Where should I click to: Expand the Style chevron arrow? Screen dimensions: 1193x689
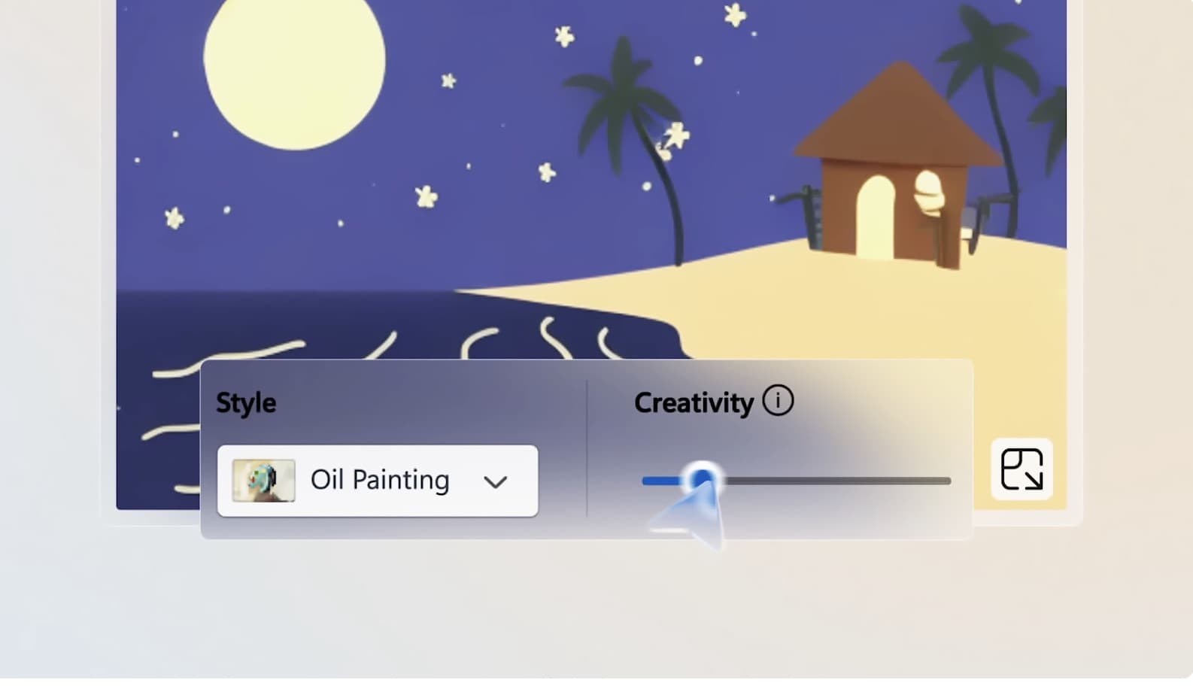[495, 481]
